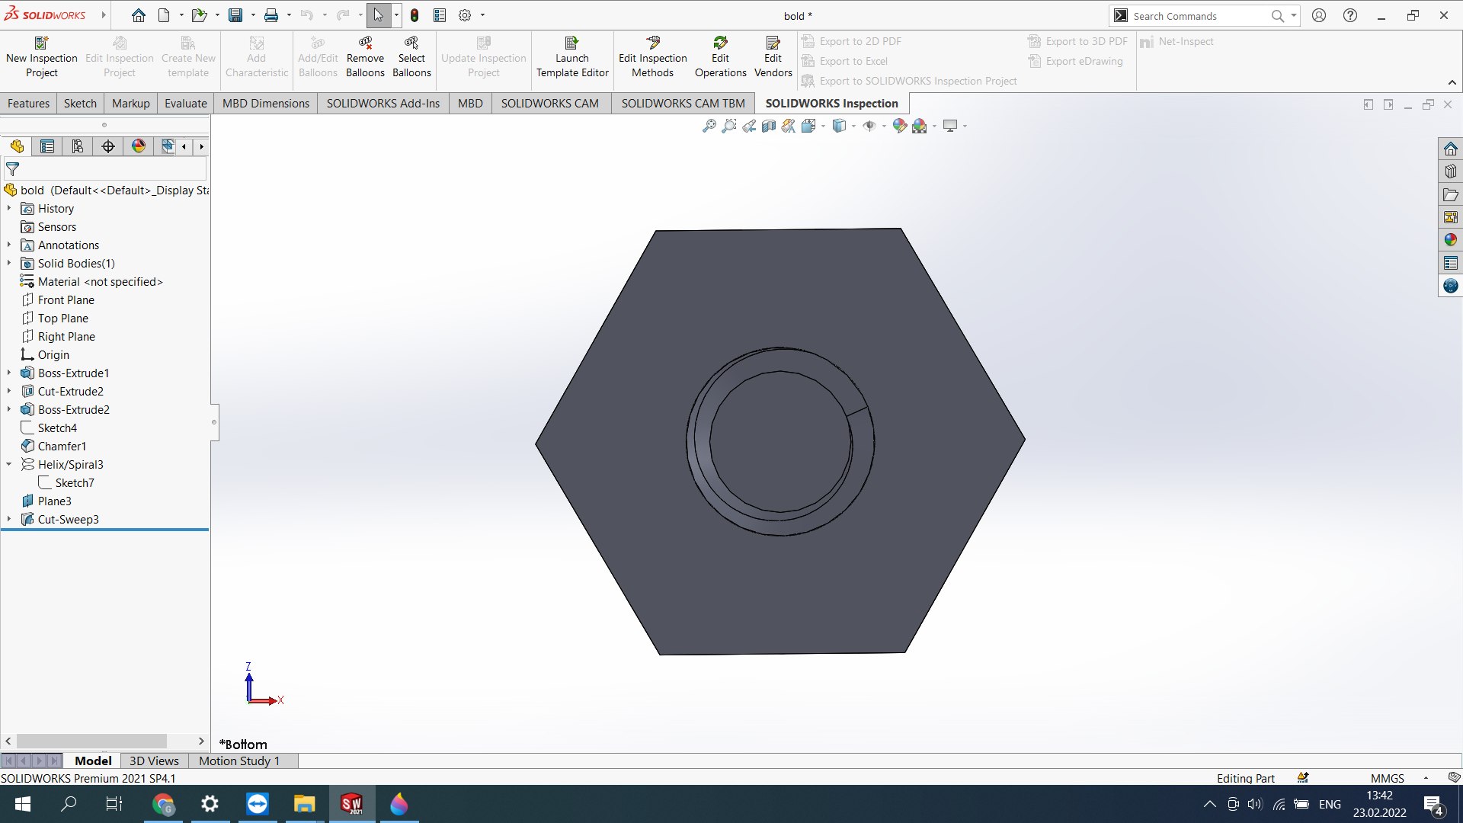Open the ConfigurationManager tab icon

pyautogui.click(x=78, y=146)
